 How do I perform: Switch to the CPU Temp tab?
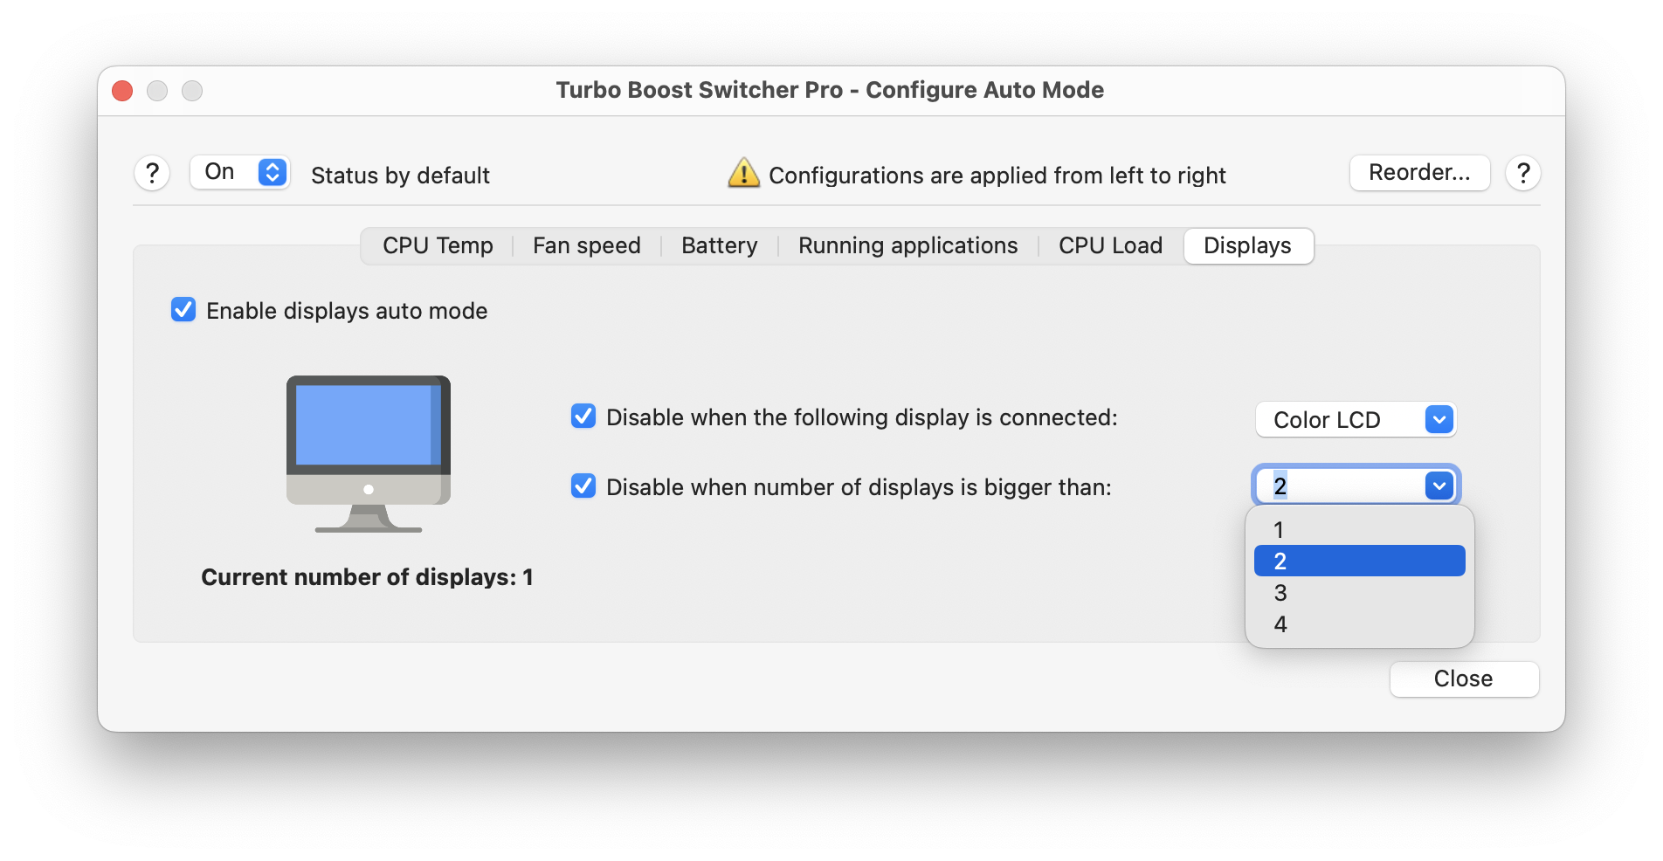point(438,246)
